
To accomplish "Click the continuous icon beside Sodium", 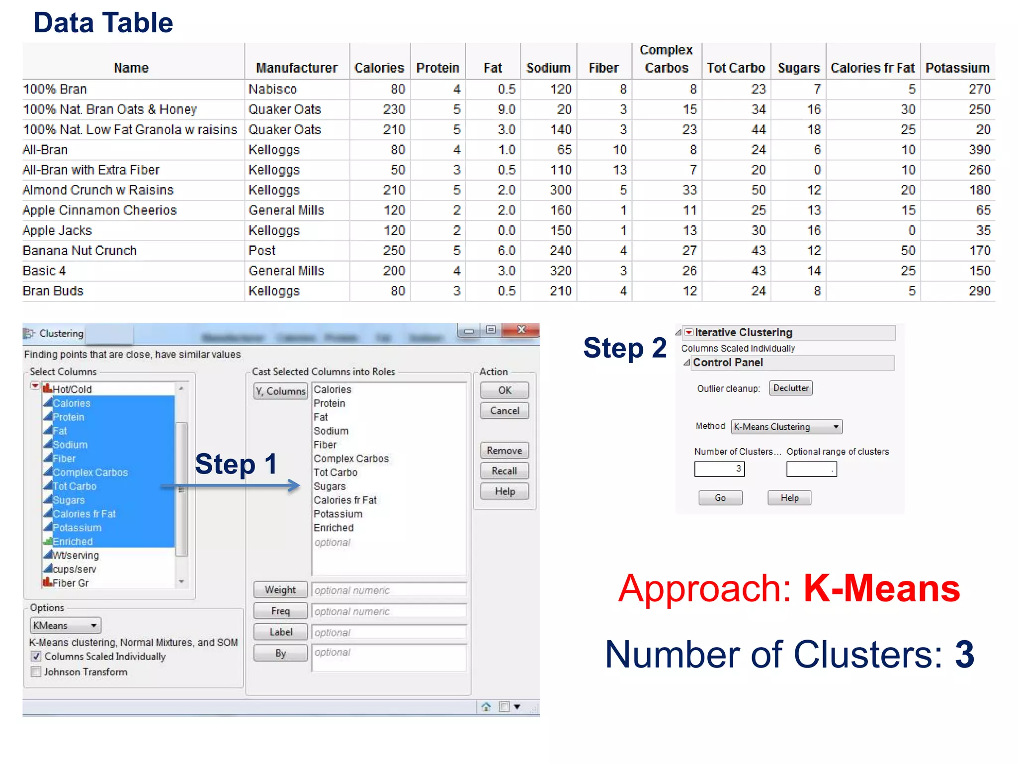I will (48, 444).
